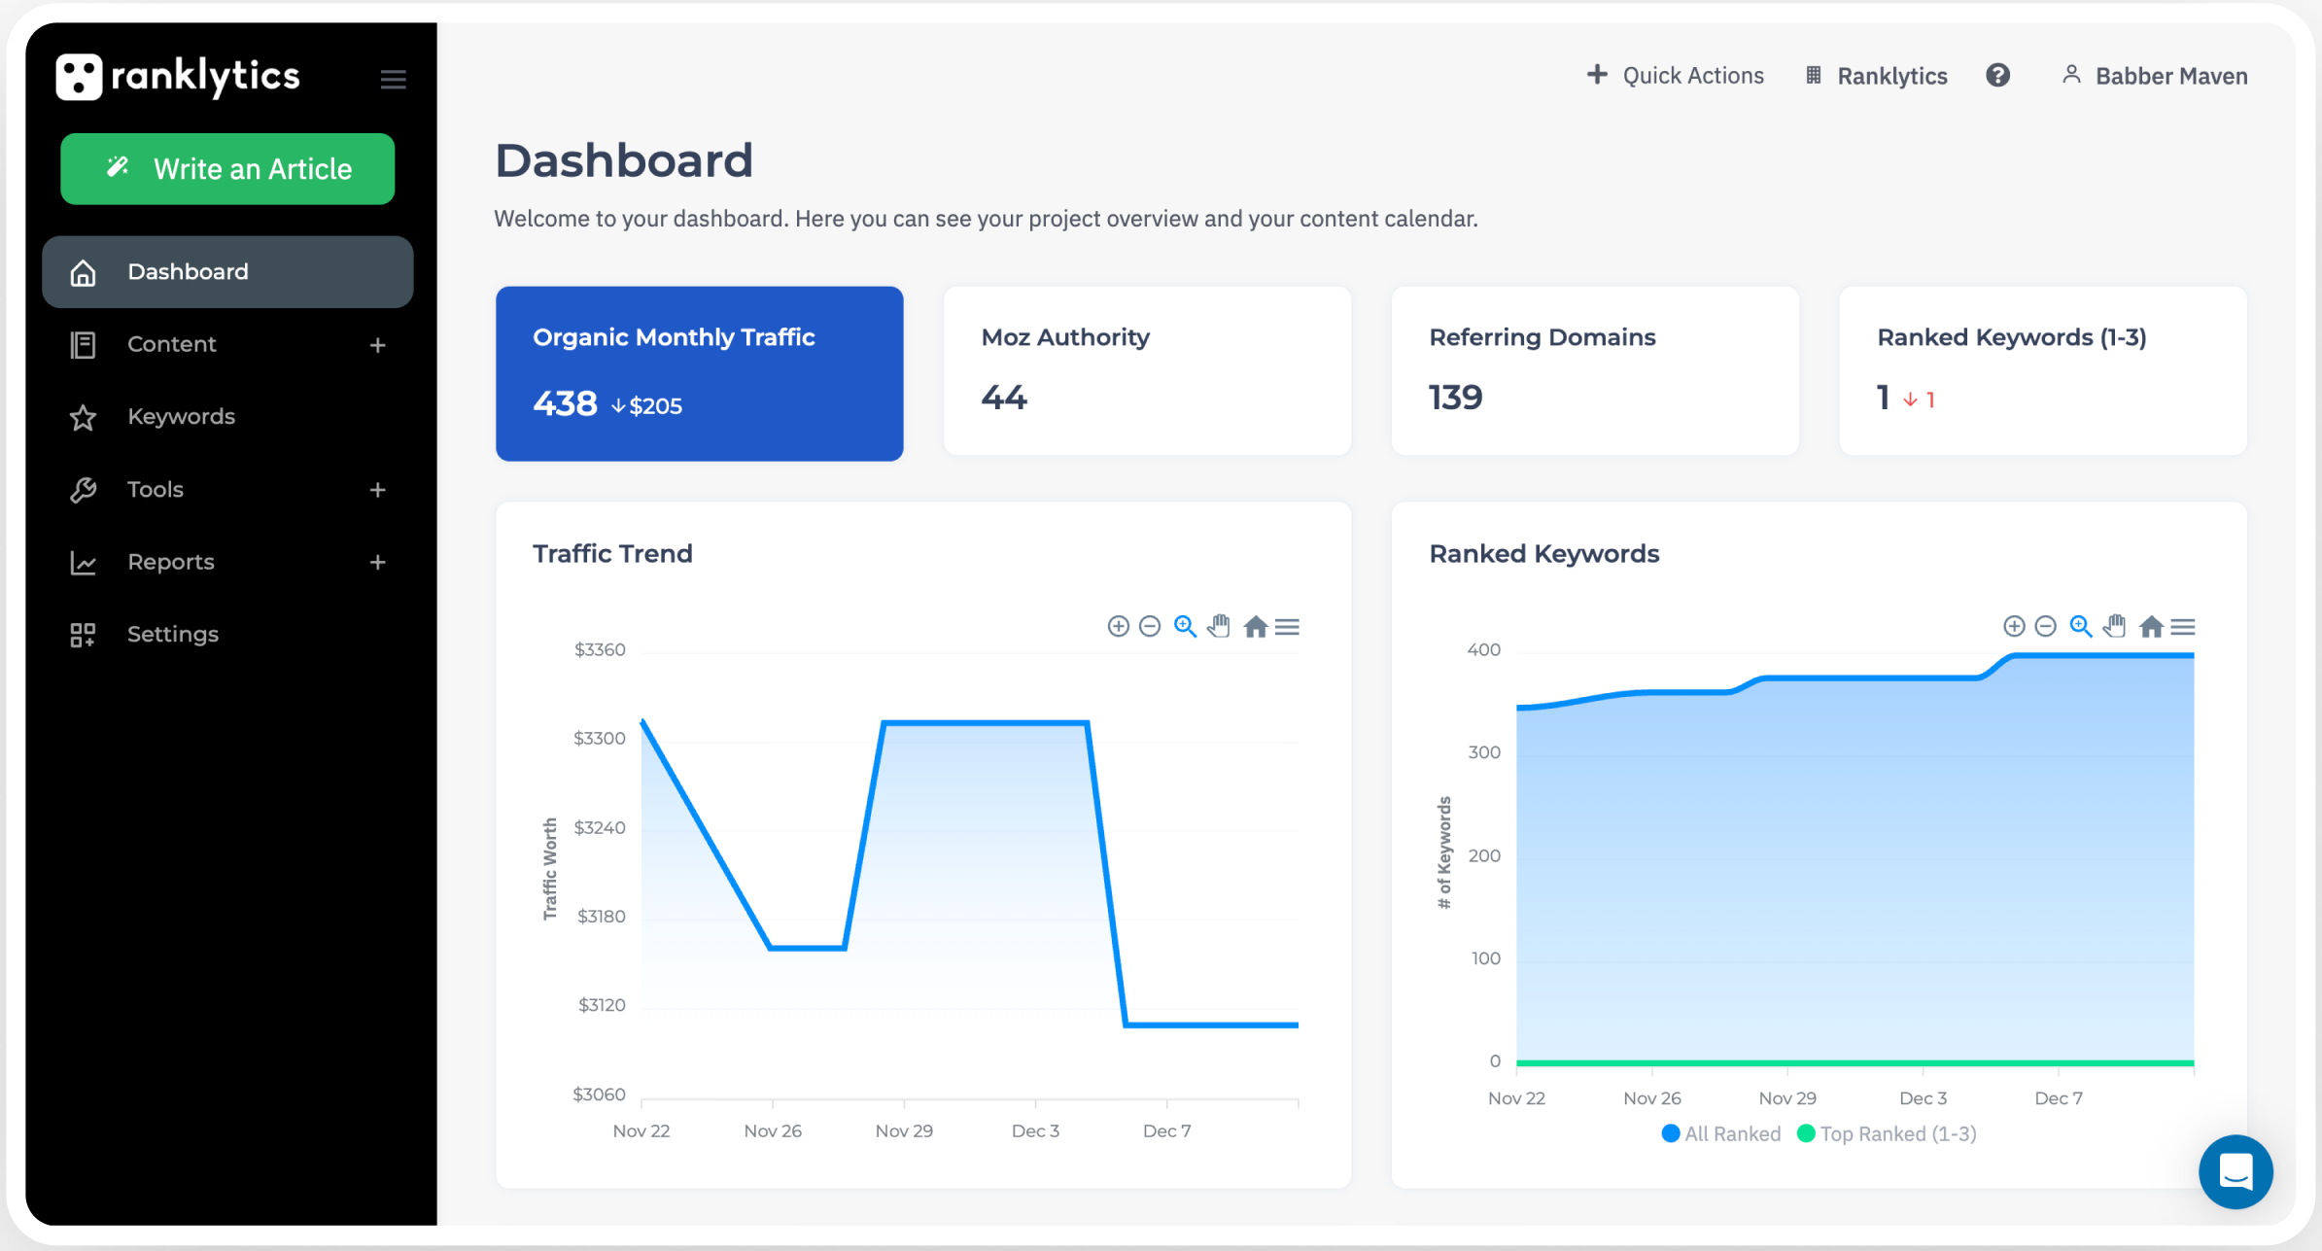
Task: Click zoom in icon on Traffic Trend chart
Action: [x=1118, y=626]
